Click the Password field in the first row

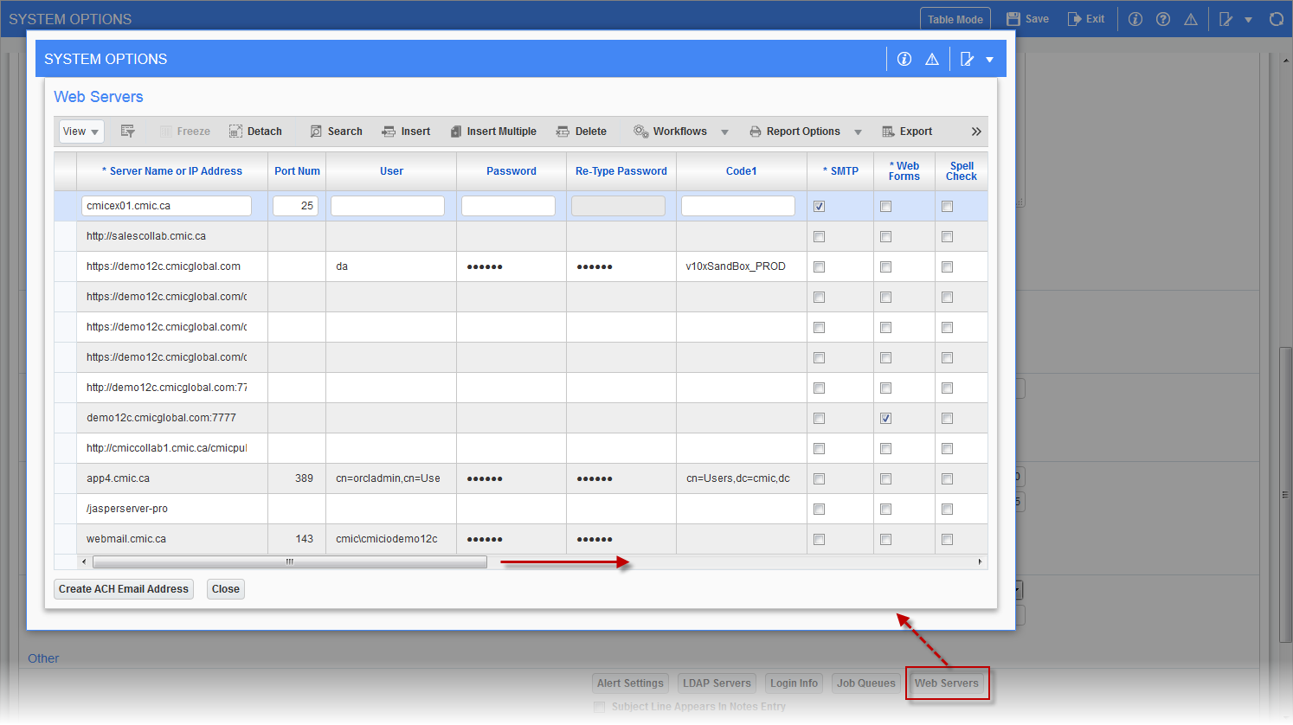coord(508,206)
